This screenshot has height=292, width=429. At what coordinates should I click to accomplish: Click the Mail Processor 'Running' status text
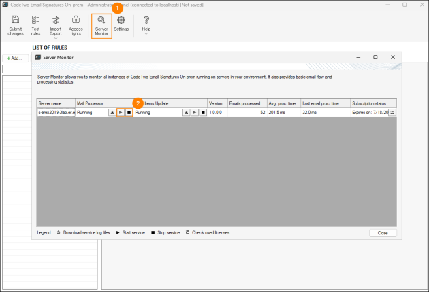click(x=84, y=113)
